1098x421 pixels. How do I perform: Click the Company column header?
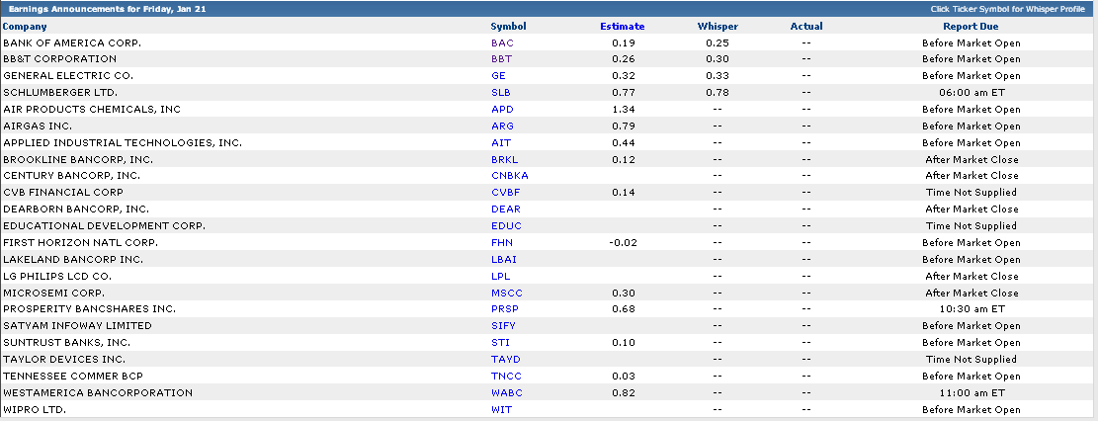(25, 27)
